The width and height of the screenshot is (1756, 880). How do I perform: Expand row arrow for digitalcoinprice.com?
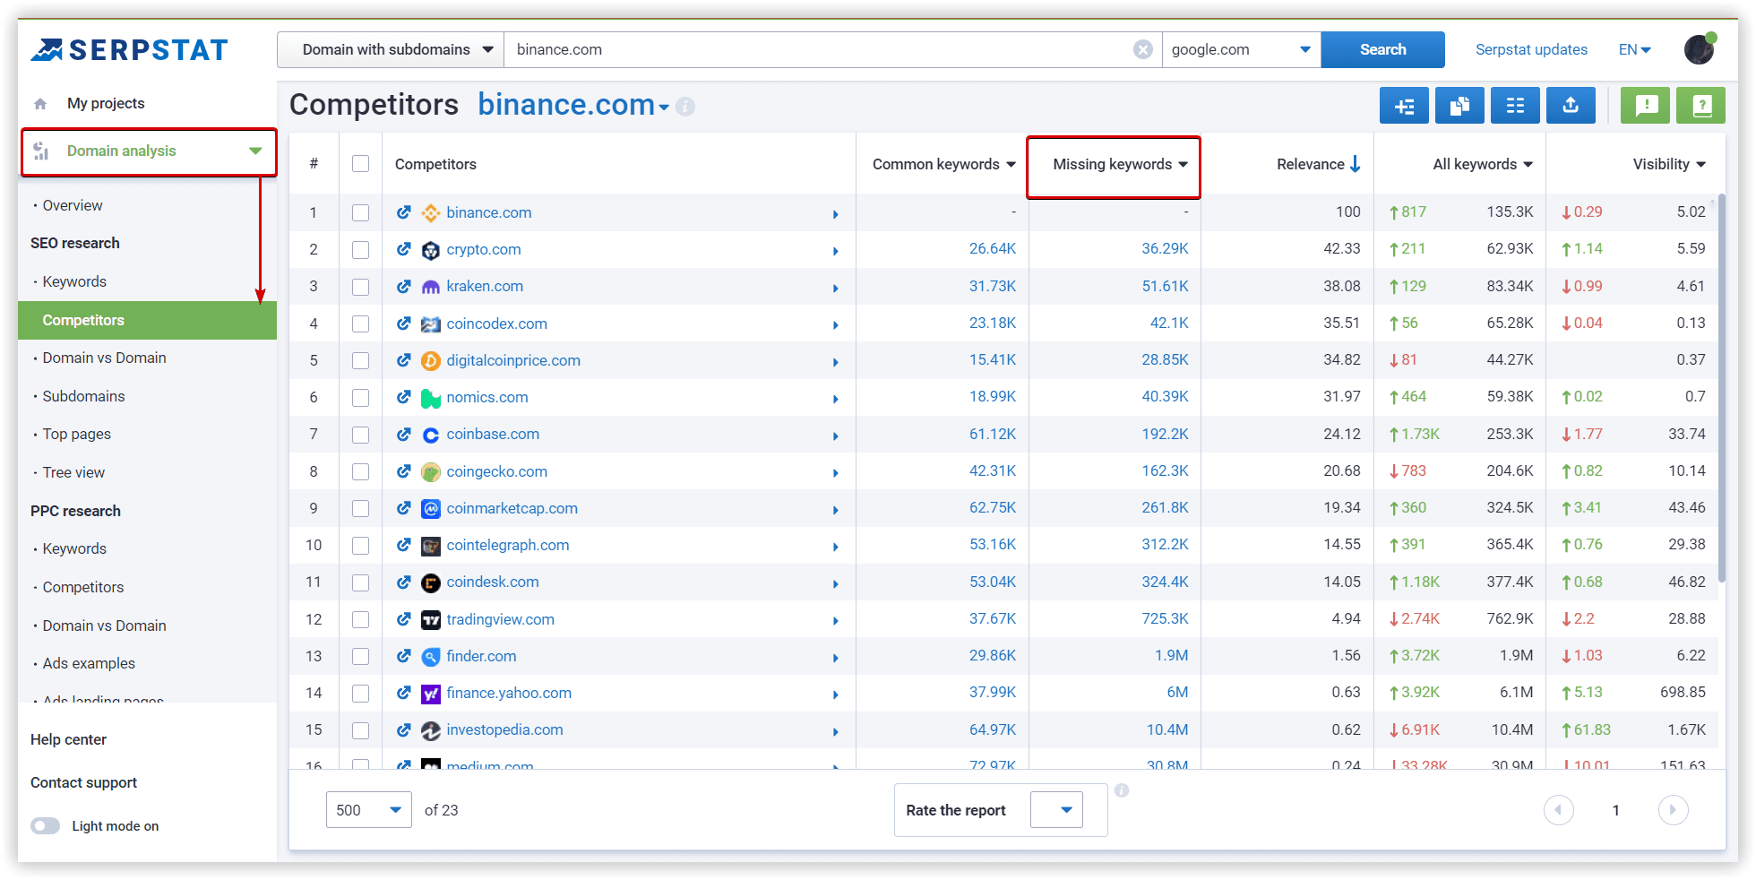836,362
